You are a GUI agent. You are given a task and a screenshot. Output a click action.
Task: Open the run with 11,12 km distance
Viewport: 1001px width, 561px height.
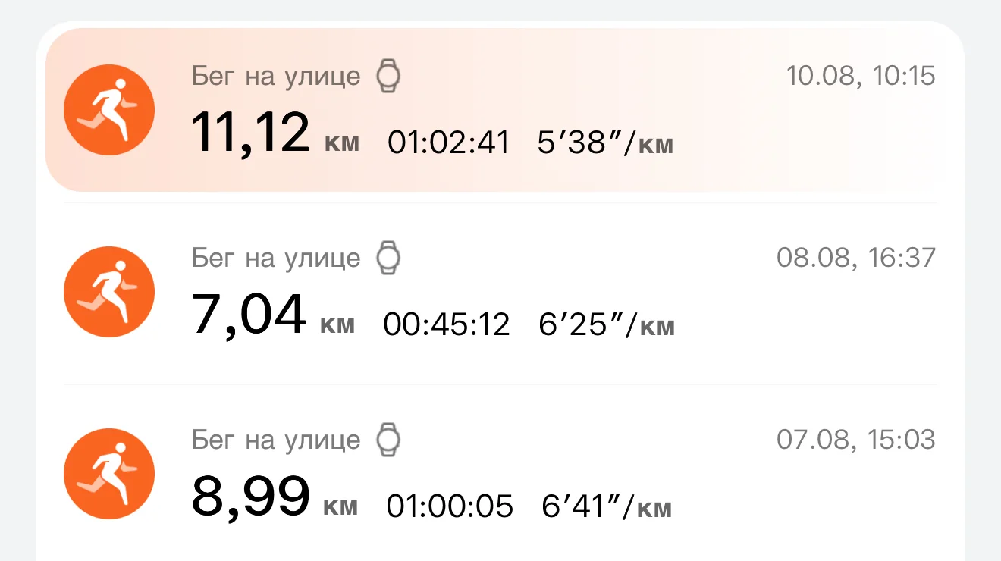[x=250, y=132]
